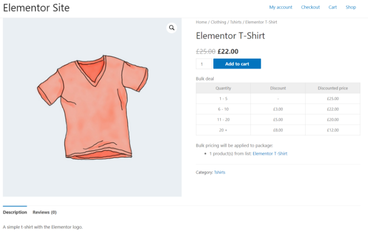Viewport: 368px width, 236px height.
Task: Click the product quantity input field
Action: pyautogui.click(x=203, y=64)
